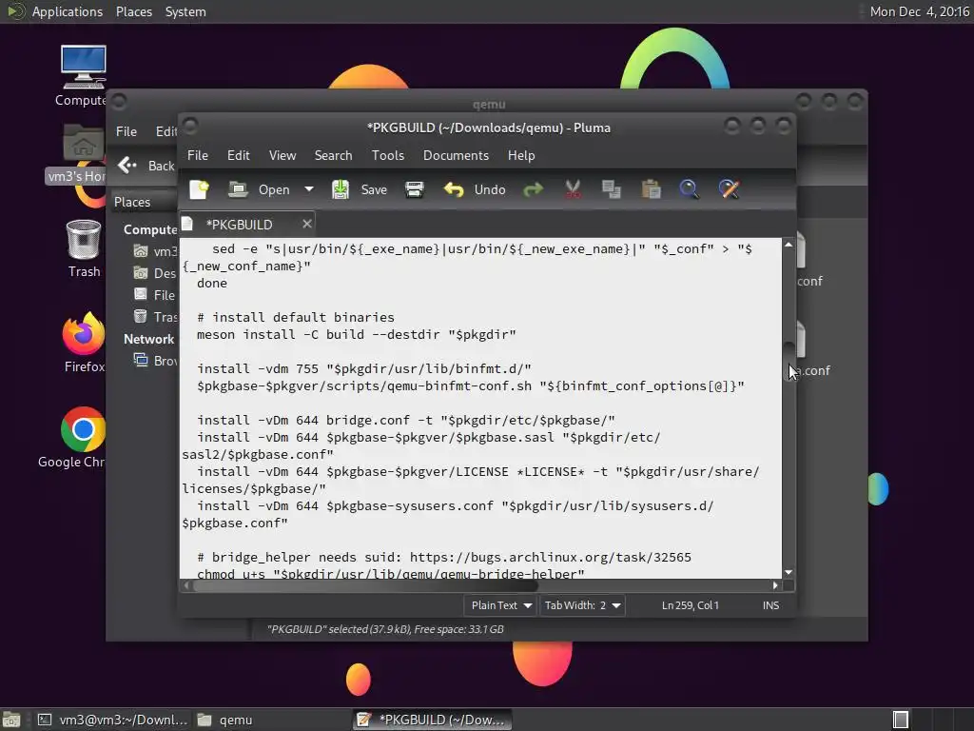The width and height of the screenshot is (974, 731).
Task: Click the Copy icon in toolbar
Action: (x=612, y=189)
